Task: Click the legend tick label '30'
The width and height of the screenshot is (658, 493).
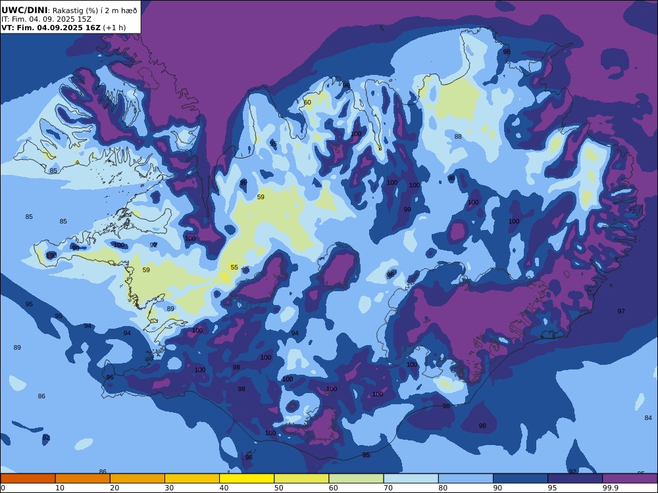Action: 169,488
